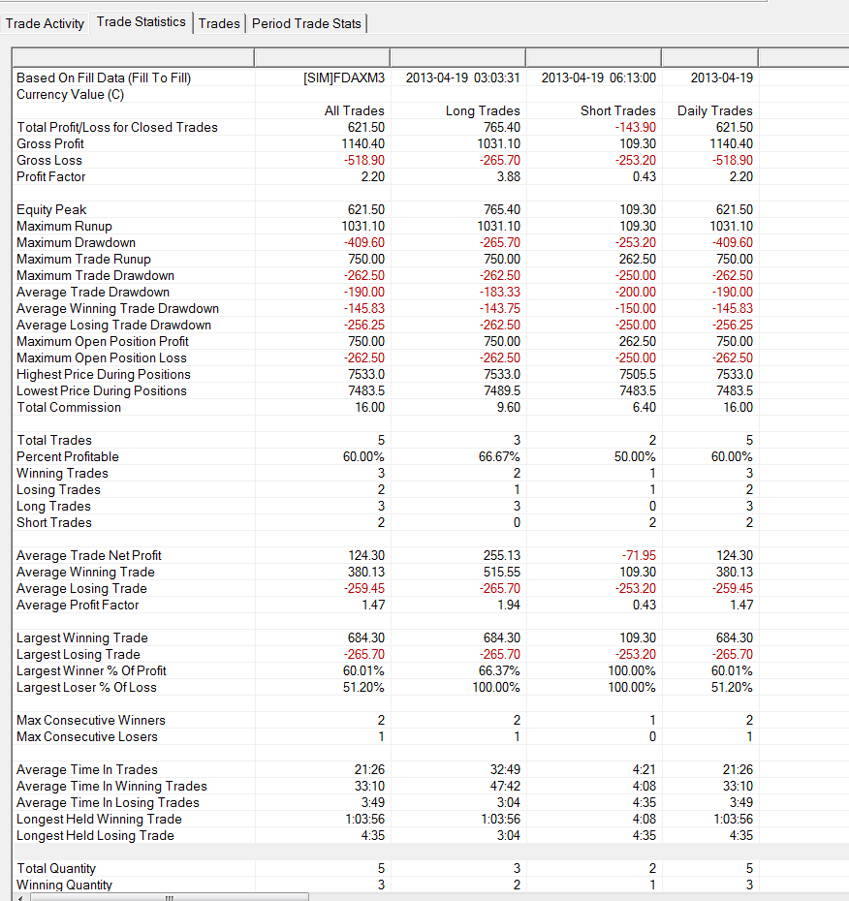Click the -71.95 average net profit value

[x=639, y=556]
